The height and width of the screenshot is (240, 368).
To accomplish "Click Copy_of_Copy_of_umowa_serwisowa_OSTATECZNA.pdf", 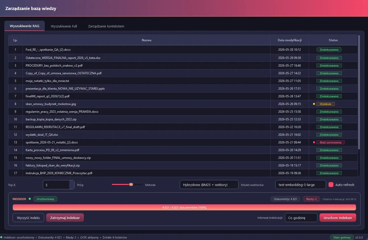I will pos(64,73).
